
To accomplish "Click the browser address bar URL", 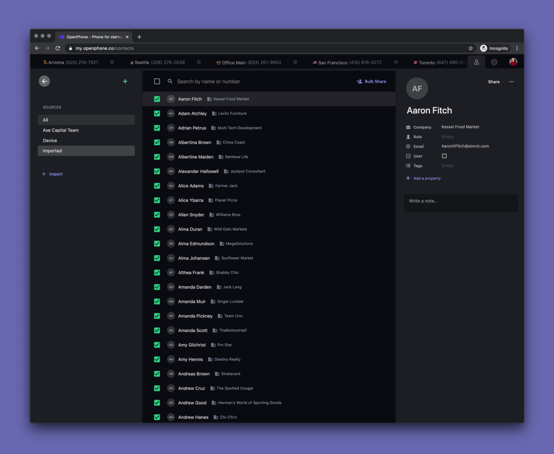I will coord(104,48).
